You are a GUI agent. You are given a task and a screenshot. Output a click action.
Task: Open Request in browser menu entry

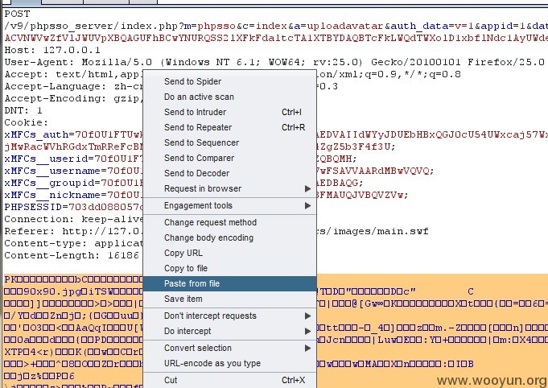pyautogui.click(x=229, y=188)
